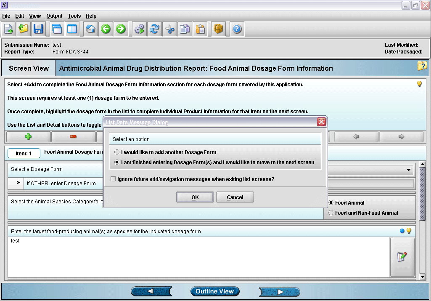Screen dimensions: 431x301
Task: Click the Outline View button
Action: point(214,291)
